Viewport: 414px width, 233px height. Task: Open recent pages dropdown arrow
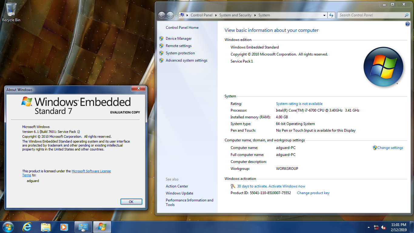click(x=176, y=15)
